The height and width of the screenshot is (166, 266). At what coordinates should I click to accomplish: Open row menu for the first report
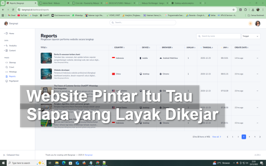(257, 58)
